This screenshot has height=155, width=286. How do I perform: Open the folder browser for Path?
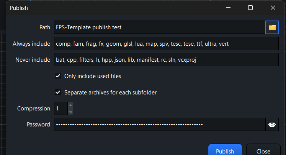point(272,27)
